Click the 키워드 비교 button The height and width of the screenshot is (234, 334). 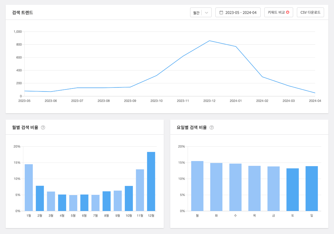(x=279, y=12)
